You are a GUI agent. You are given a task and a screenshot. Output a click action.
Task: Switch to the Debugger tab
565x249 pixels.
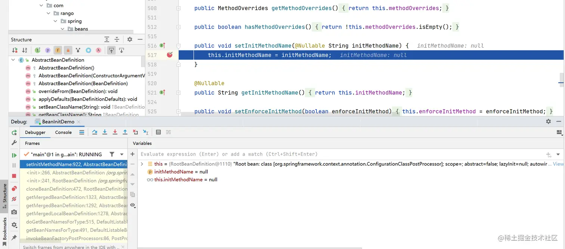(x=35, y=132)
